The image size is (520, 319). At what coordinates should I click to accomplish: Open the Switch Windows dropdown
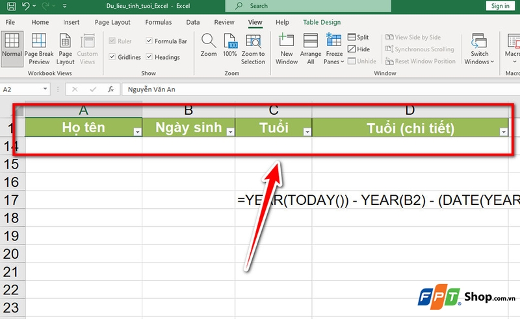[479, 49]
